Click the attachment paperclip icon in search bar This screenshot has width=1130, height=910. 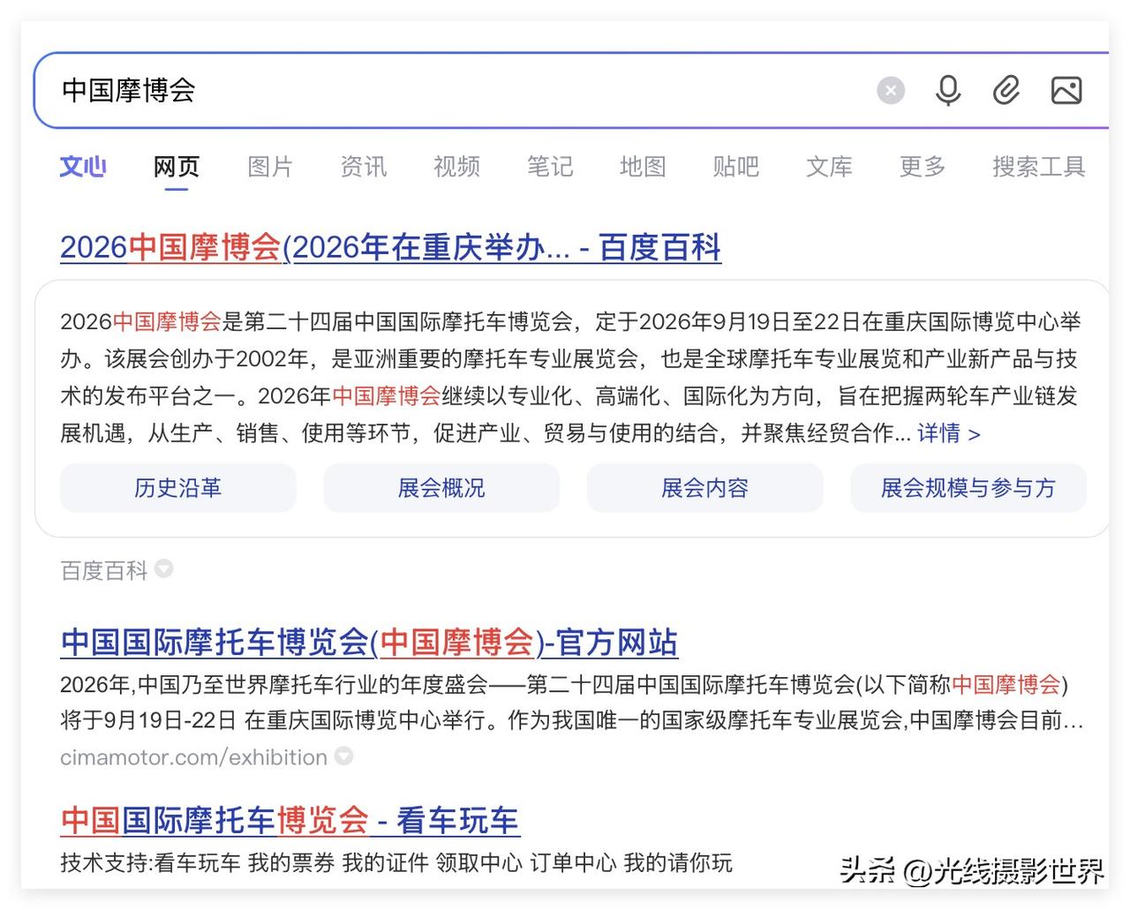click(1006, 90)
